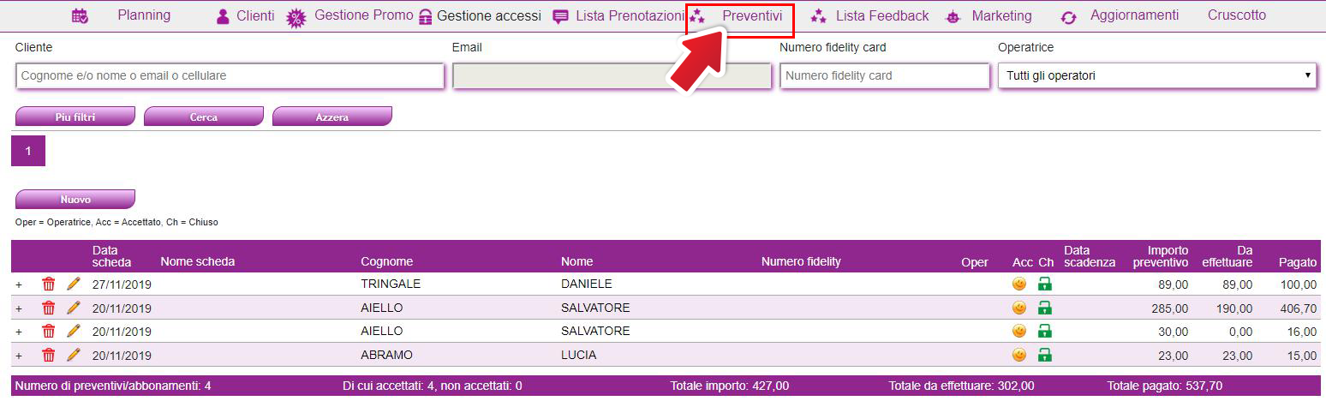Open the Preventivi menu item
Image resolution: width=1326 pixels, height=413 pixels.
click(x=752, y=15)
